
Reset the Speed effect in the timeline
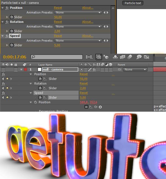(84, 93)
